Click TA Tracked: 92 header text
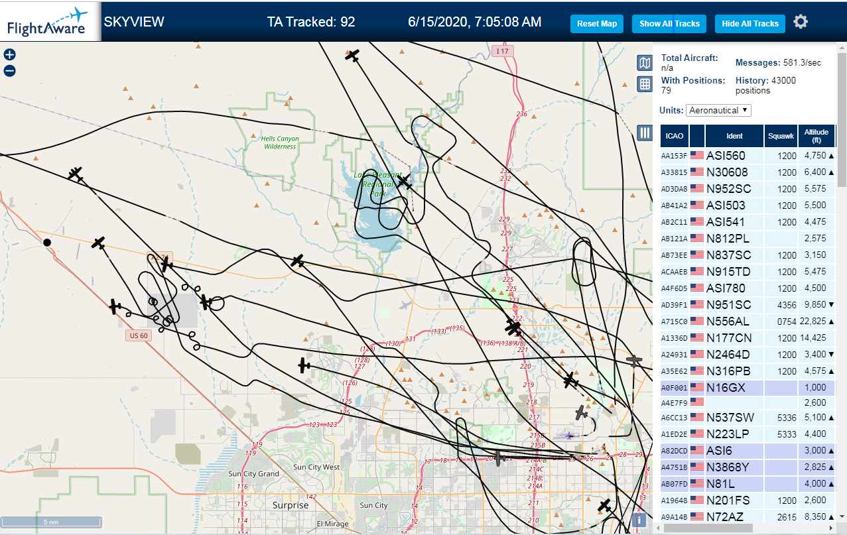847x535 pixels. pos(311,22)
